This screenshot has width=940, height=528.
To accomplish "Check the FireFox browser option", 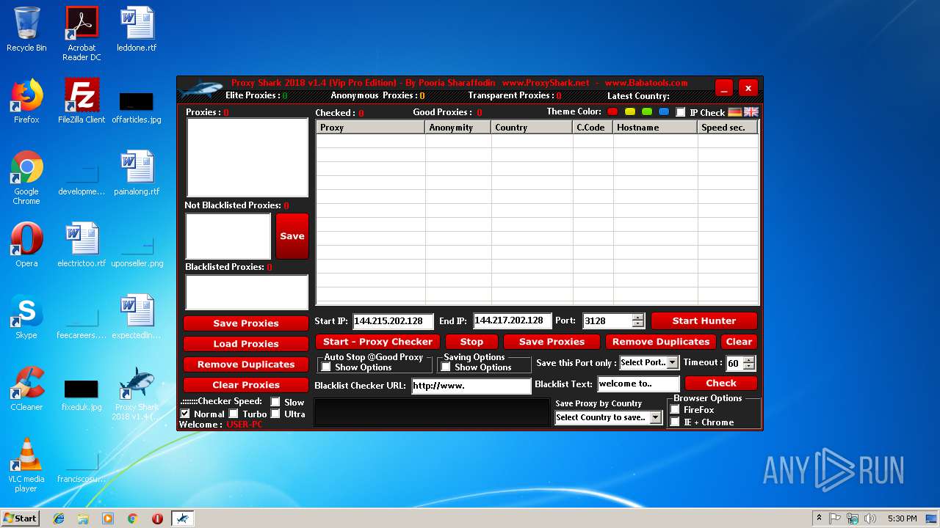I will click(675, 410).
